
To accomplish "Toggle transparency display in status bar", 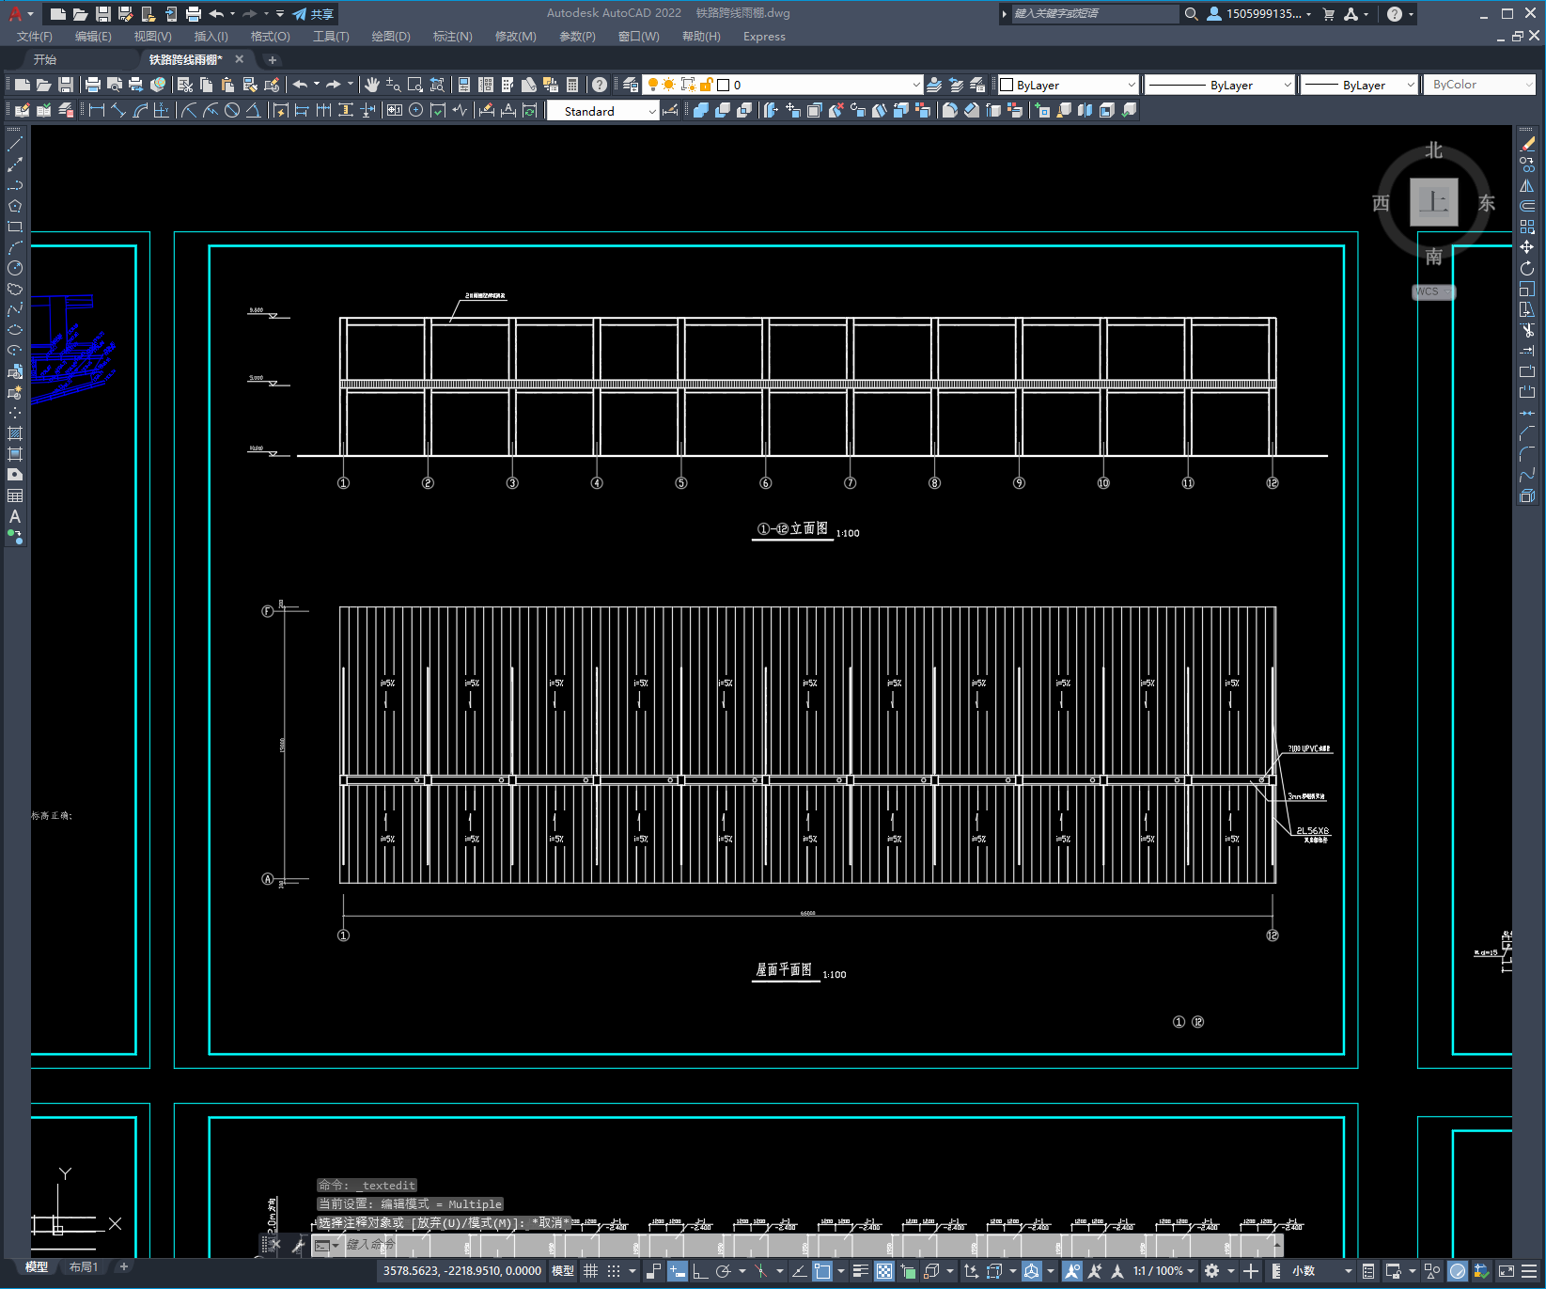I will pos(884,1271).
